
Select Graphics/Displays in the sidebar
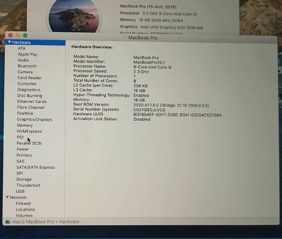(x=35, y=119)
